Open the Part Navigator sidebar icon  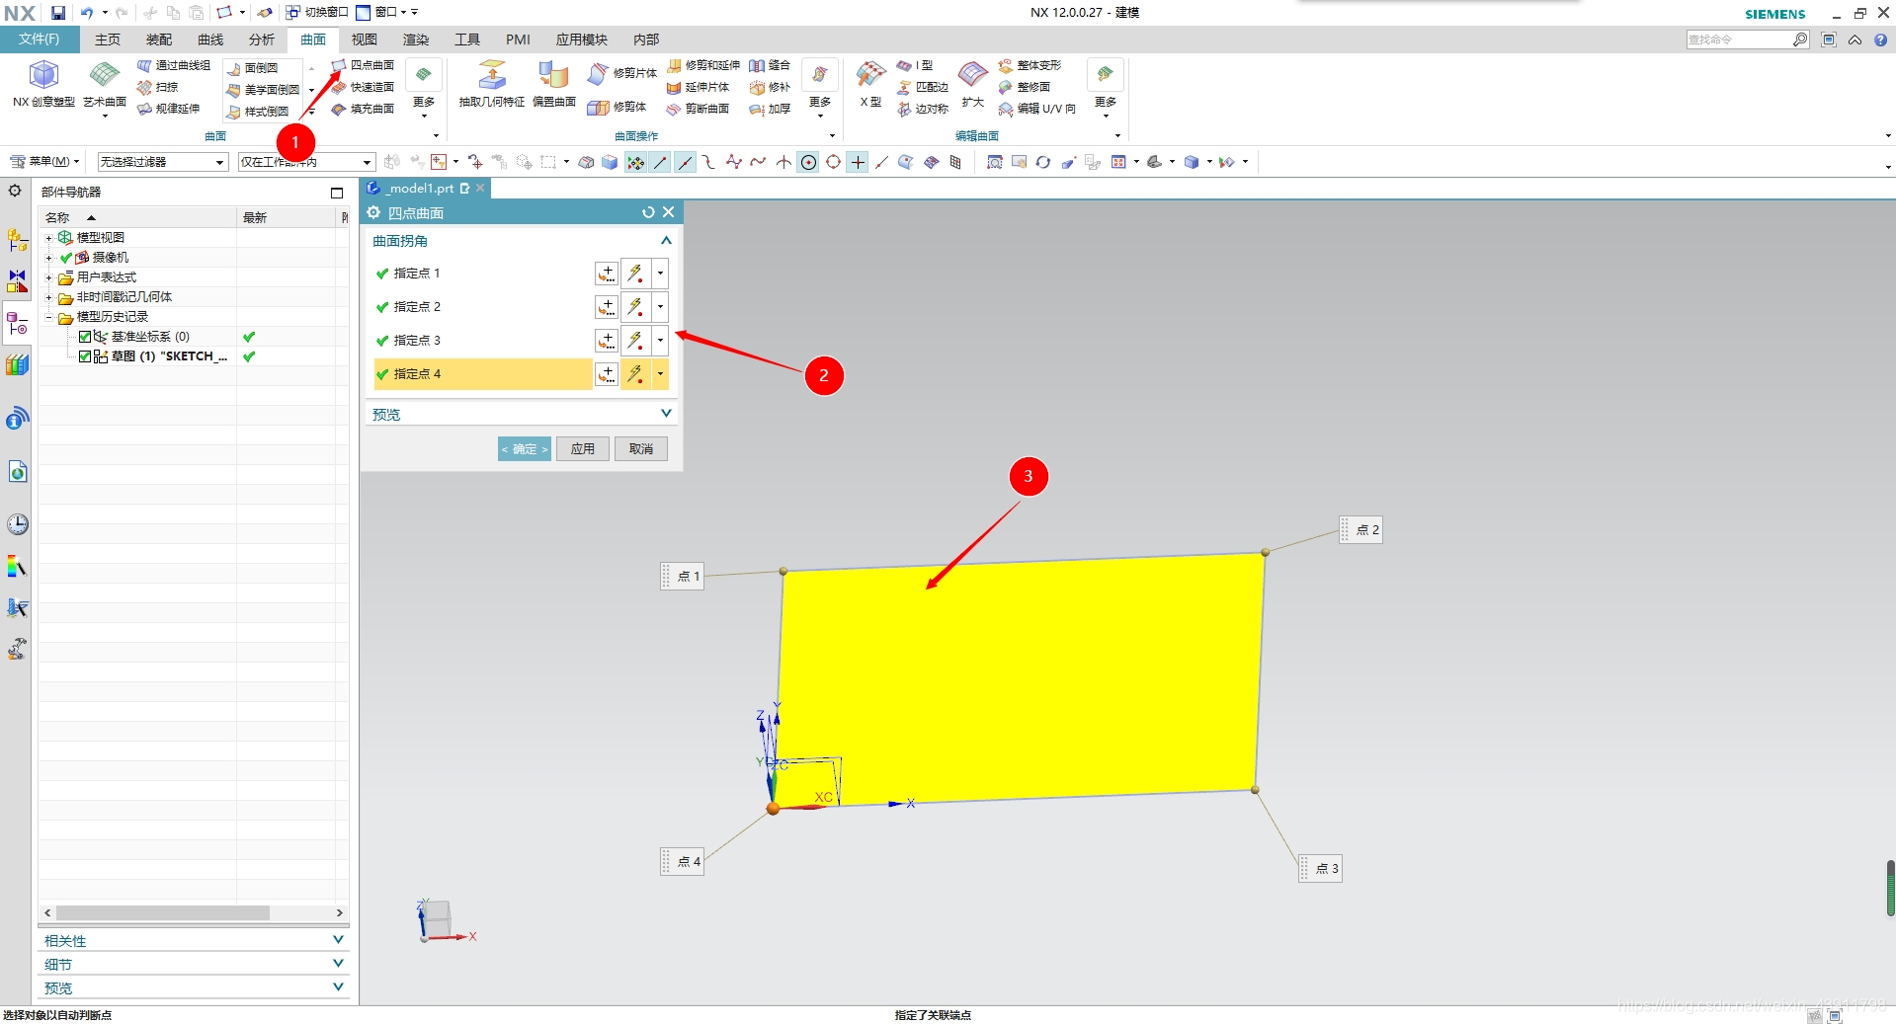(x=17, y=323)
